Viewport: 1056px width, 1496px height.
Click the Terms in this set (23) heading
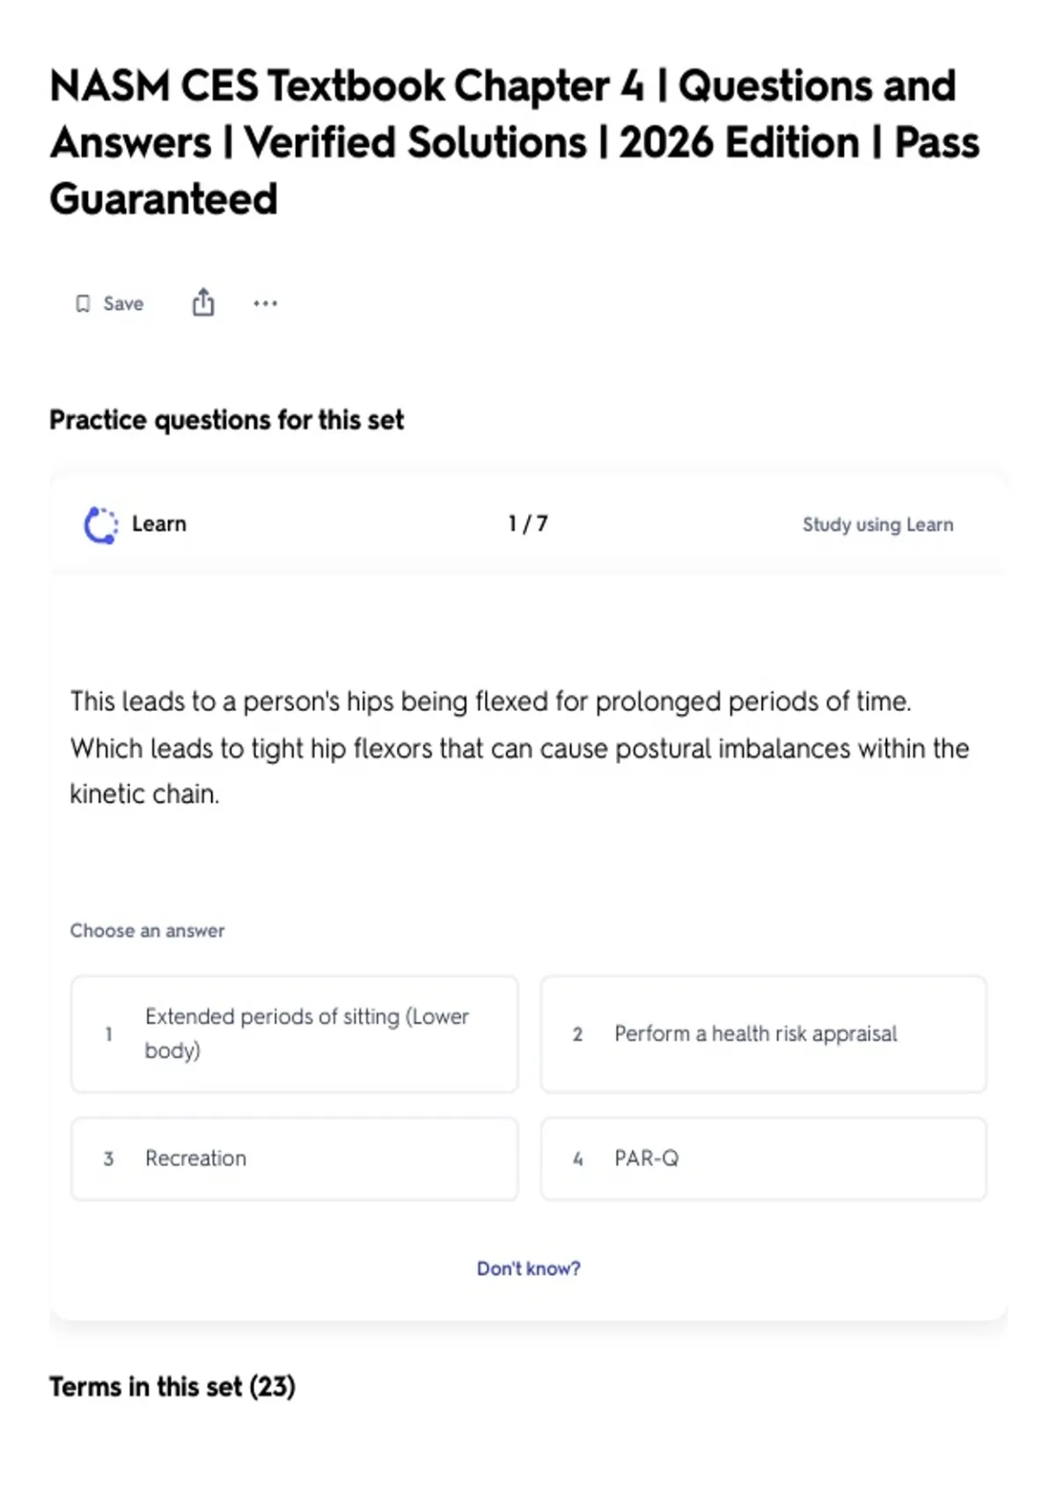172,1387
